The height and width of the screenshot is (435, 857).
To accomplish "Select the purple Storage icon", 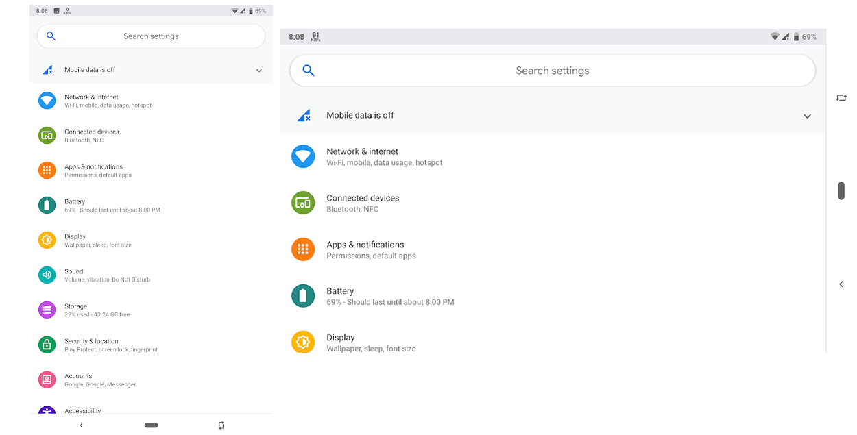I will coord(47,310).
